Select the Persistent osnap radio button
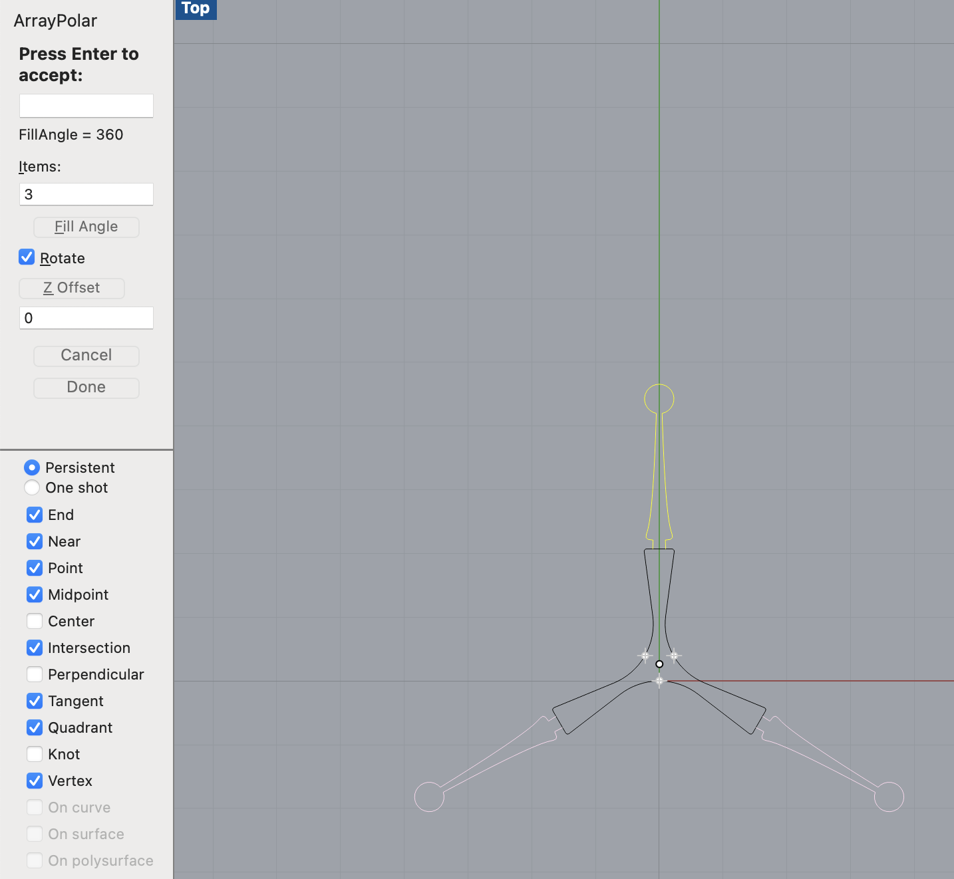Screen dimensions: 954x879 pos(32,467)
